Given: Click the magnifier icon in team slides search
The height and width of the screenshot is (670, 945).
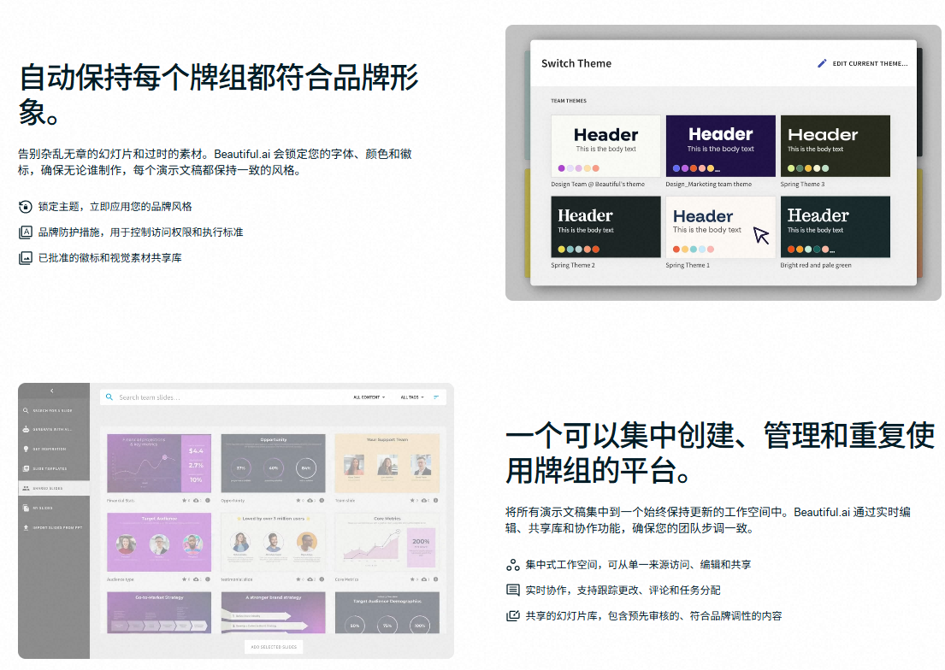Looking at the screenshot, I should pyautogui.click(x=109, y=397).
